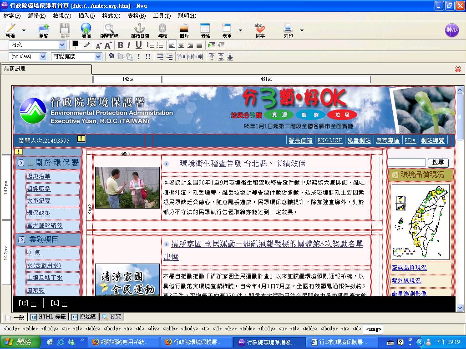This screenshot has height=349, width=466.
Task: Open a file with 開啟 icon
Action: [44, 30]
